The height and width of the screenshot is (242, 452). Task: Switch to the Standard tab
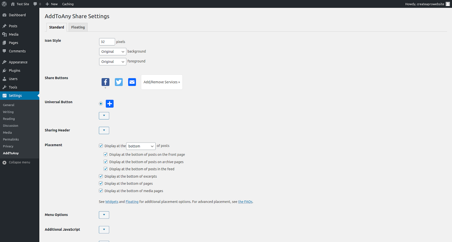(56, 27)
